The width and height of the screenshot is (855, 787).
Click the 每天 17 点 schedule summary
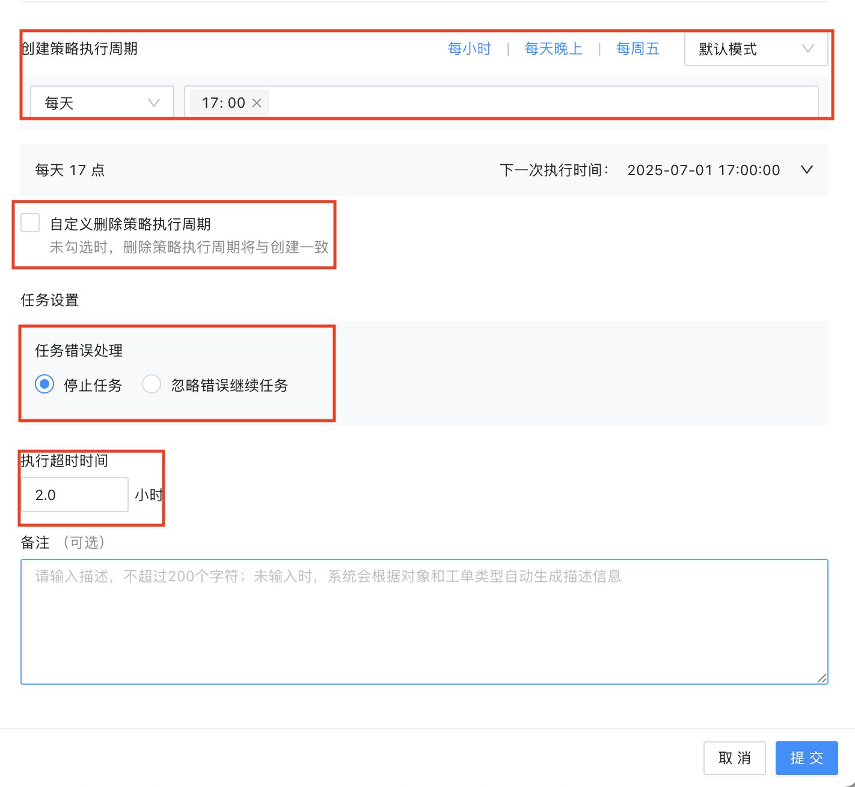70,170
